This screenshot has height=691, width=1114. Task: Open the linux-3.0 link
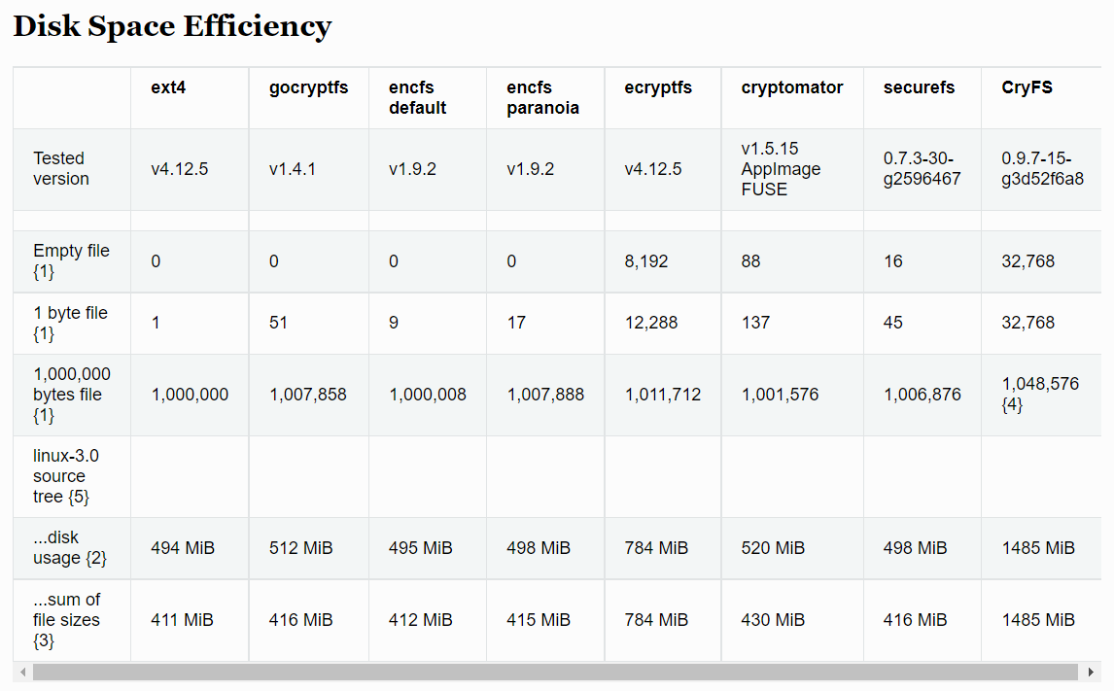pyautogui.click(x=66, y=456)
